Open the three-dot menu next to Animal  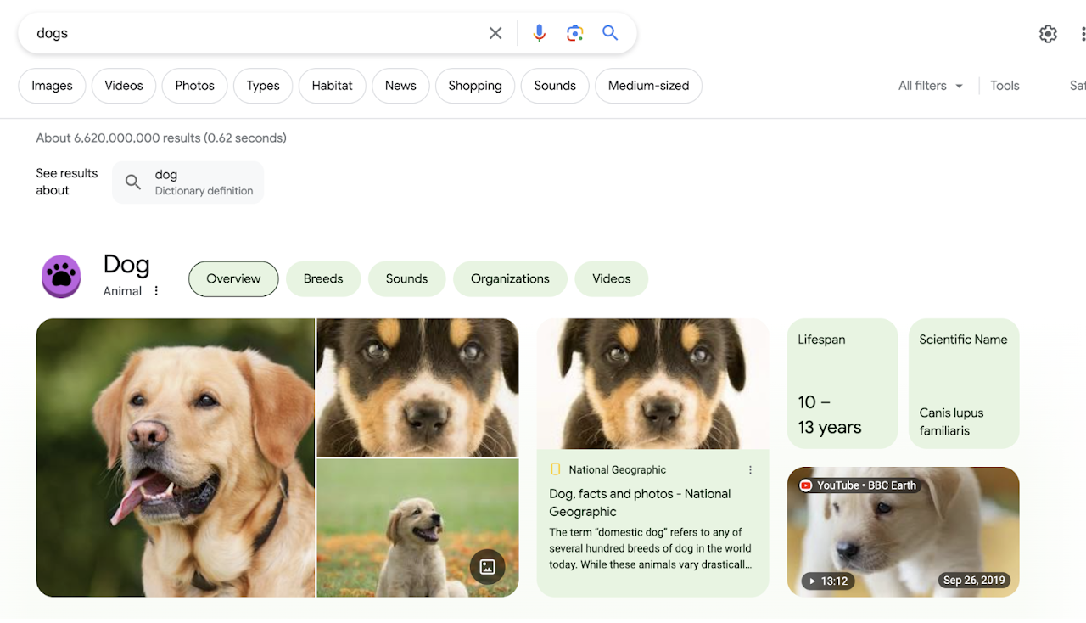(x=156, y=289)
